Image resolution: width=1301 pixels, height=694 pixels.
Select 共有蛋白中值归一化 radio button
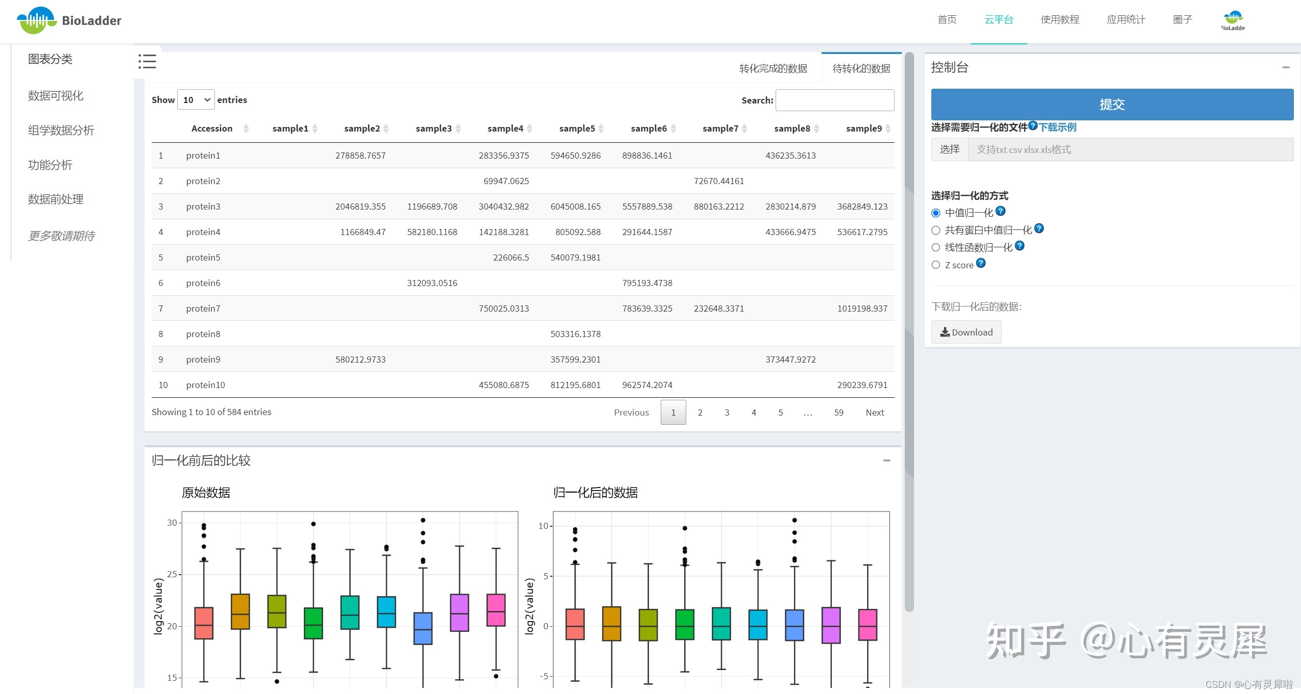[x=937, y=230]
